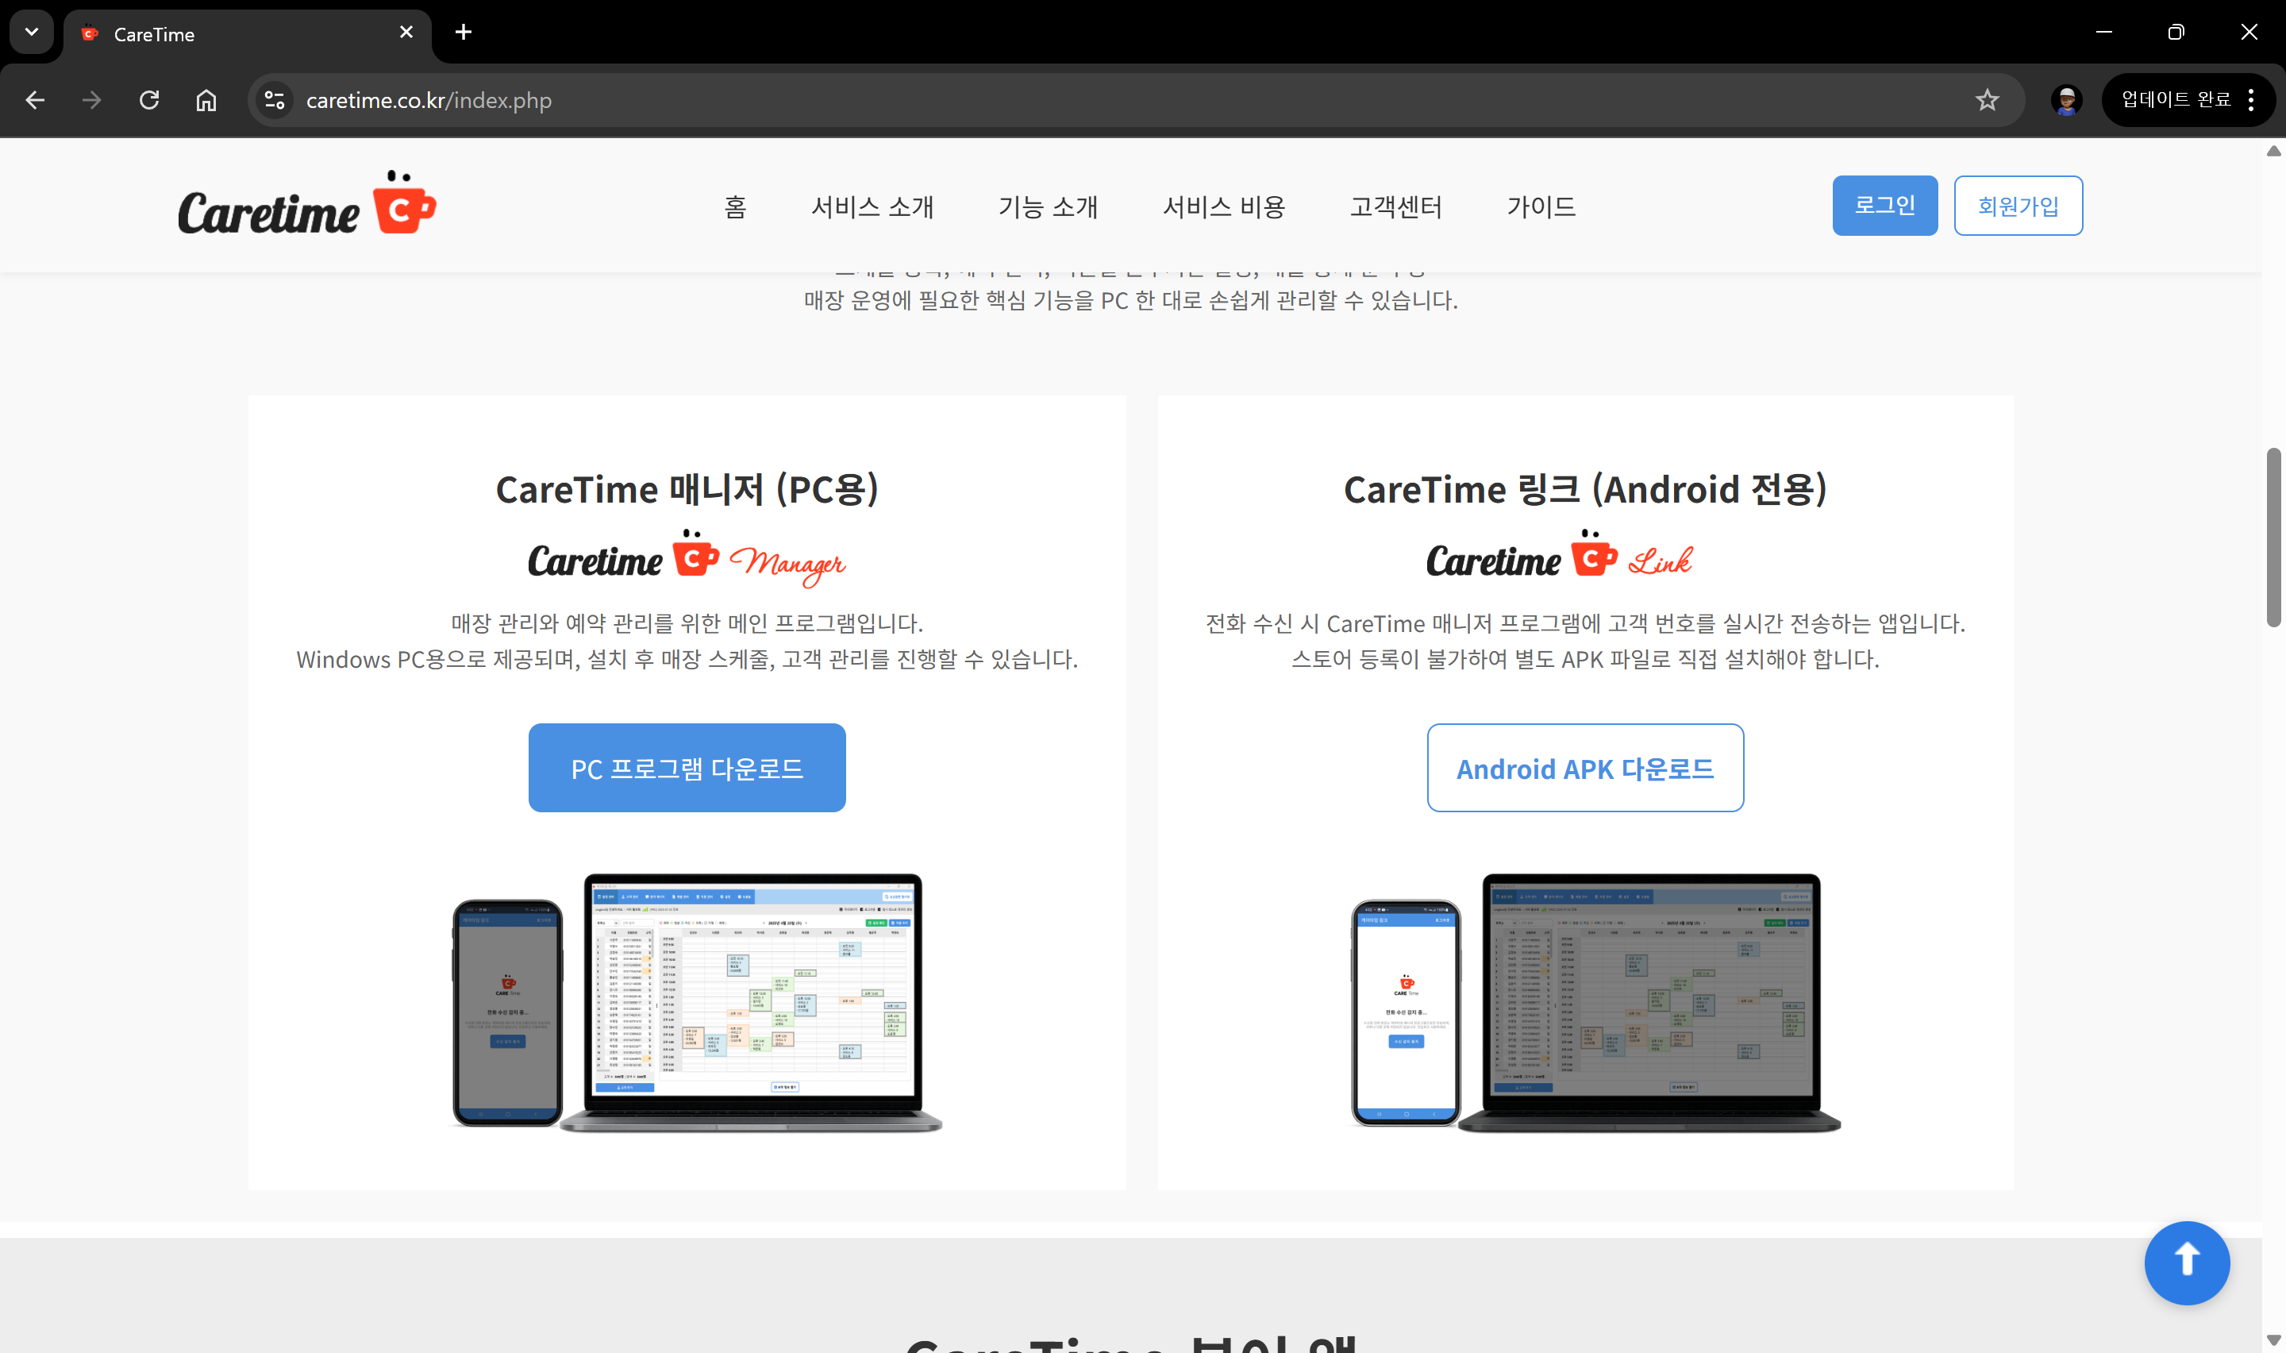2286x1353 pixels.
Task: Click the blue scroll-to-top arrow button
Action: point(2186,1262)
